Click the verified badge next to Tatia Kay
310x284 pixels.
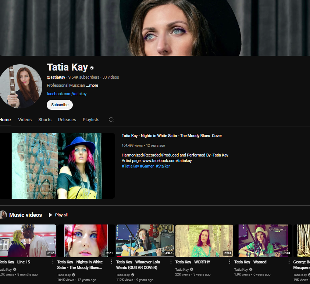click(x=92, y=68)
